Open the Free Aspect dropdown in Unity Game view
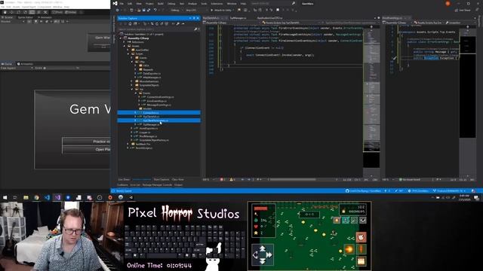This screenshot has height=271, width=483. 17,68
